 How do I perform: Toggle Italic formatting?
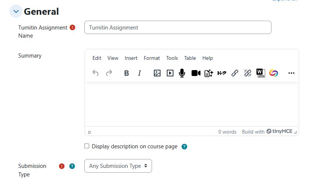pyautogui.click(x=139, y=73)
